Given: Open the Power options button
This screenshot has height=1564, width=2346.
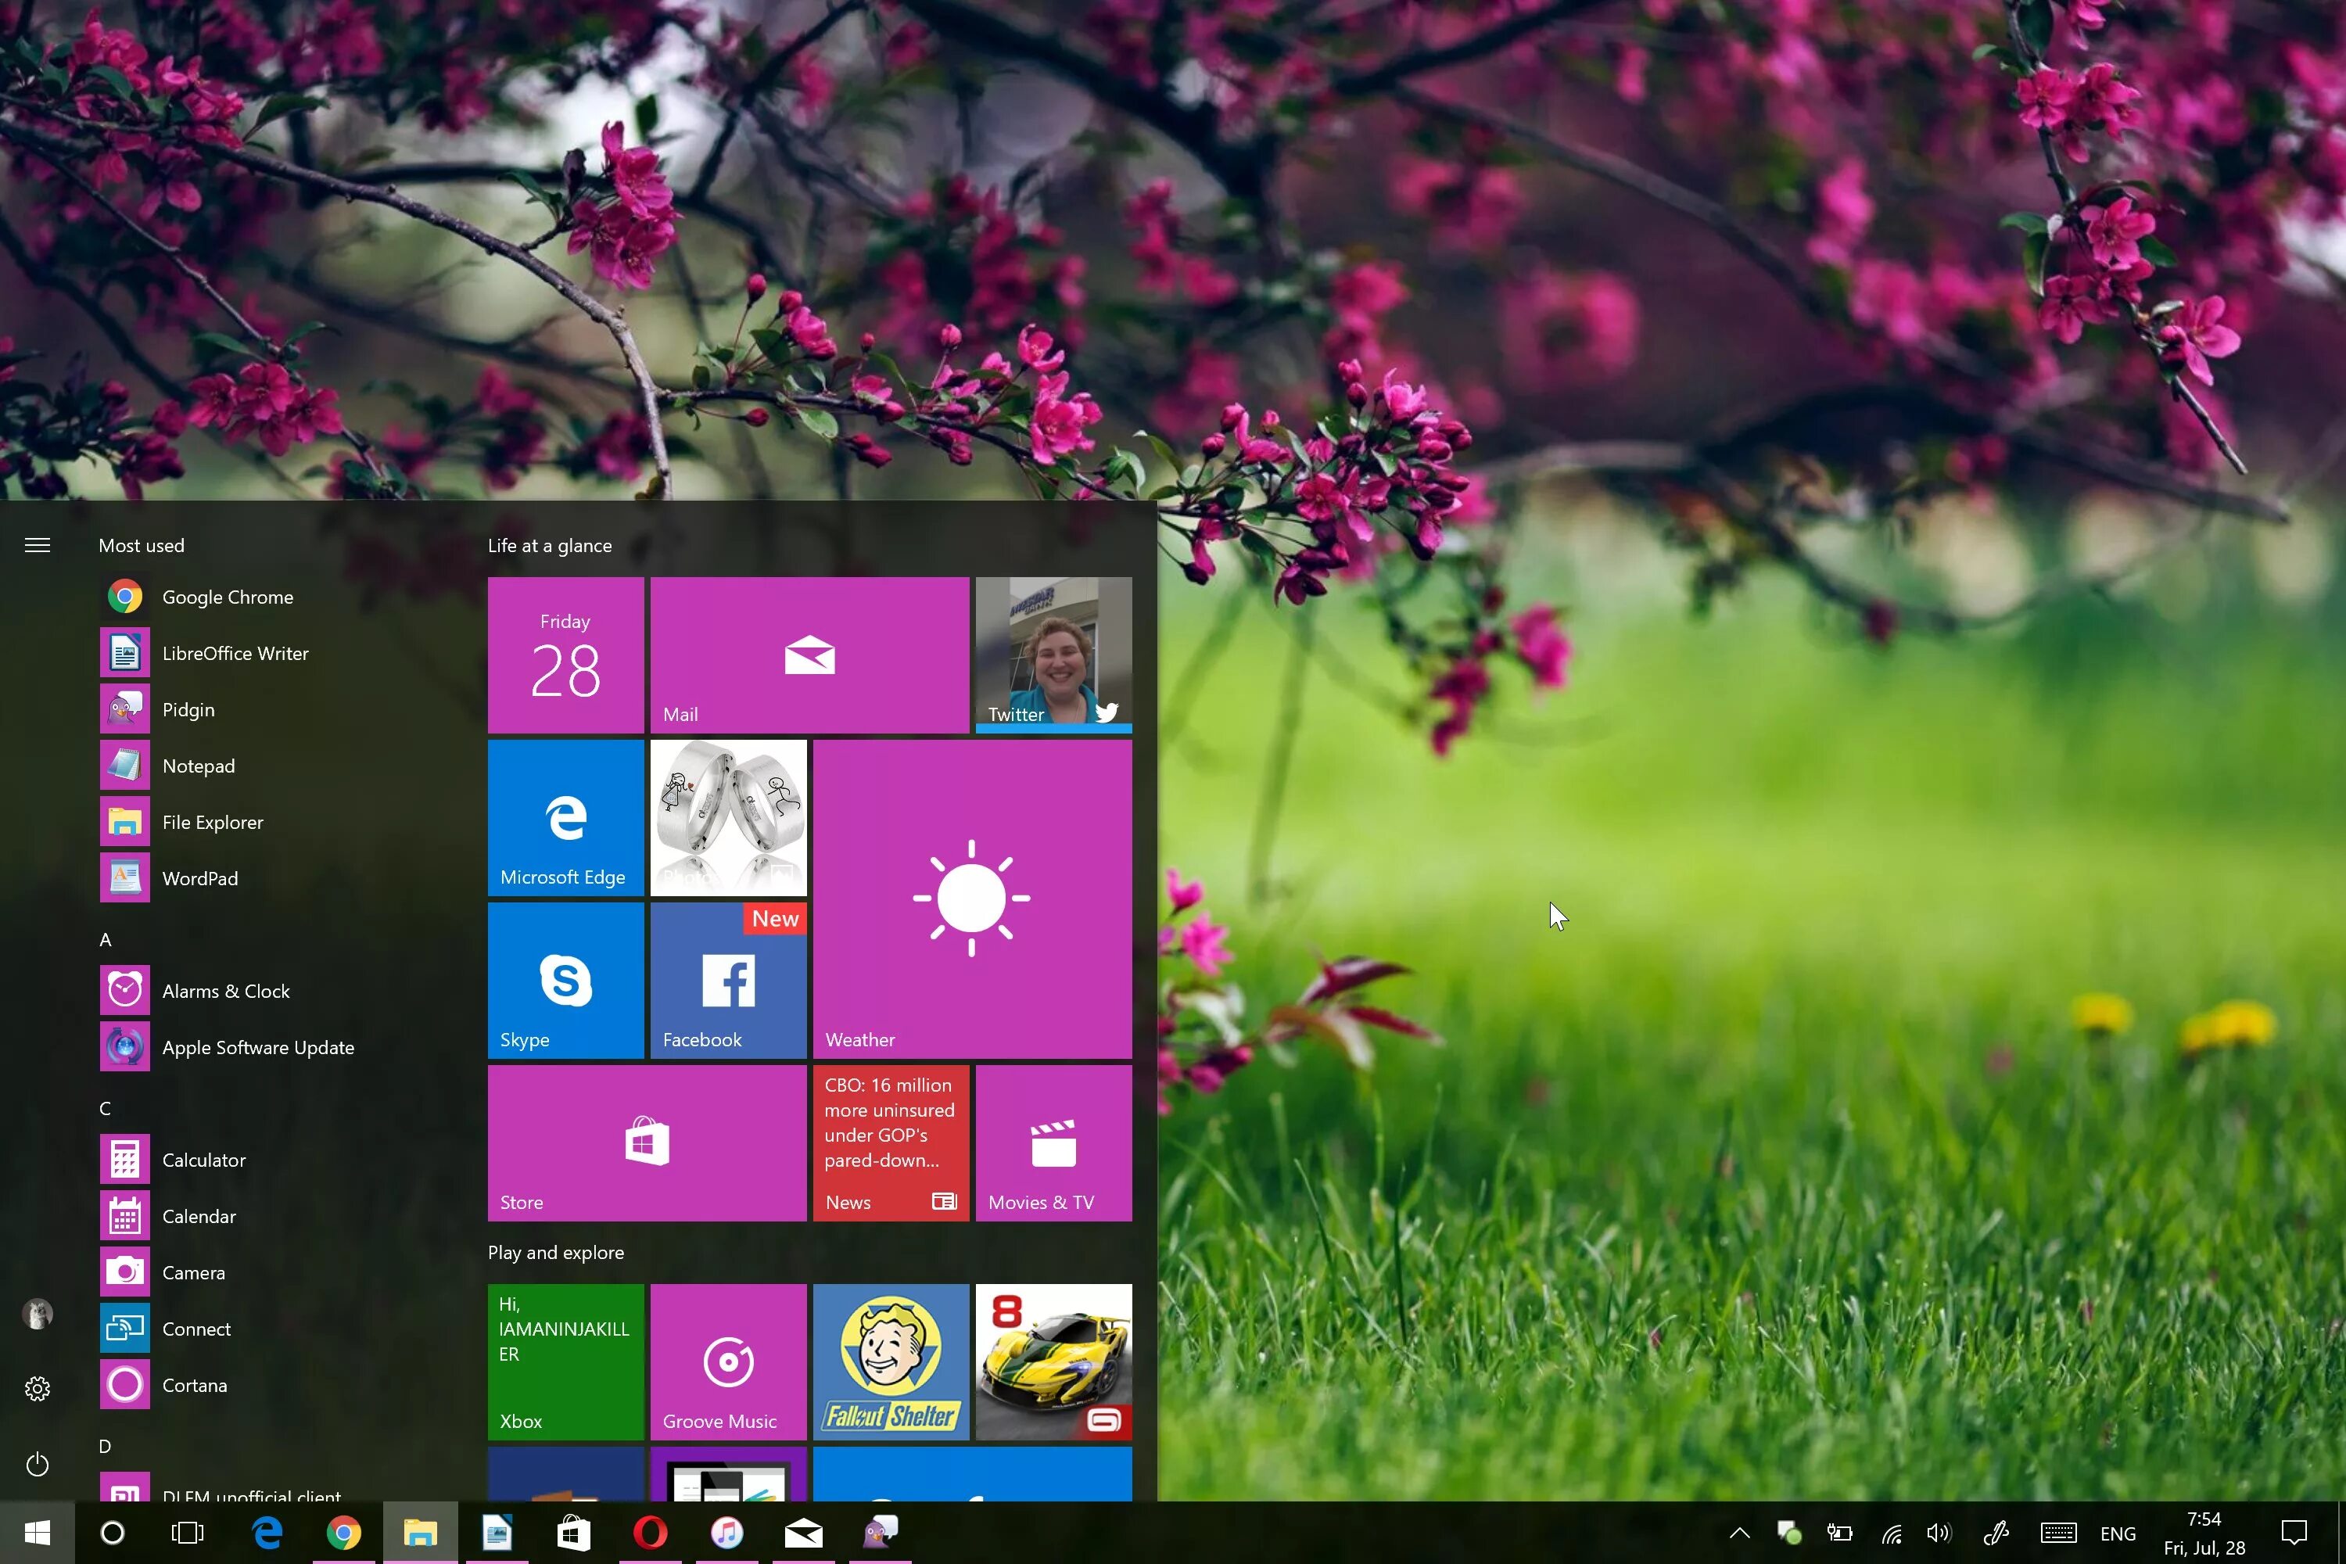Looking at the screenshot, I should [x=37, y=1464].
